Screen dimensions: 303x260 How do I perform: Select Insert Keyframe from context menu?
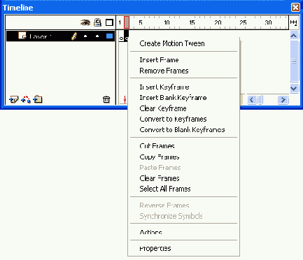[x=164, y=87]
